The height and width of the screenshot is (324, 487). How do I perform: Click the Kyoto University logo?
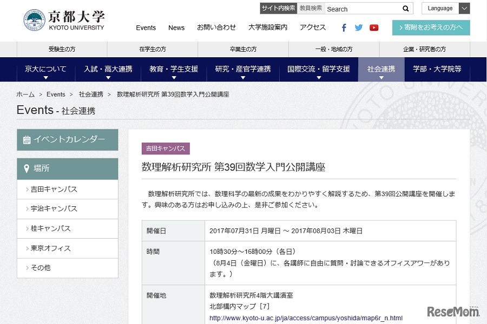64,20
